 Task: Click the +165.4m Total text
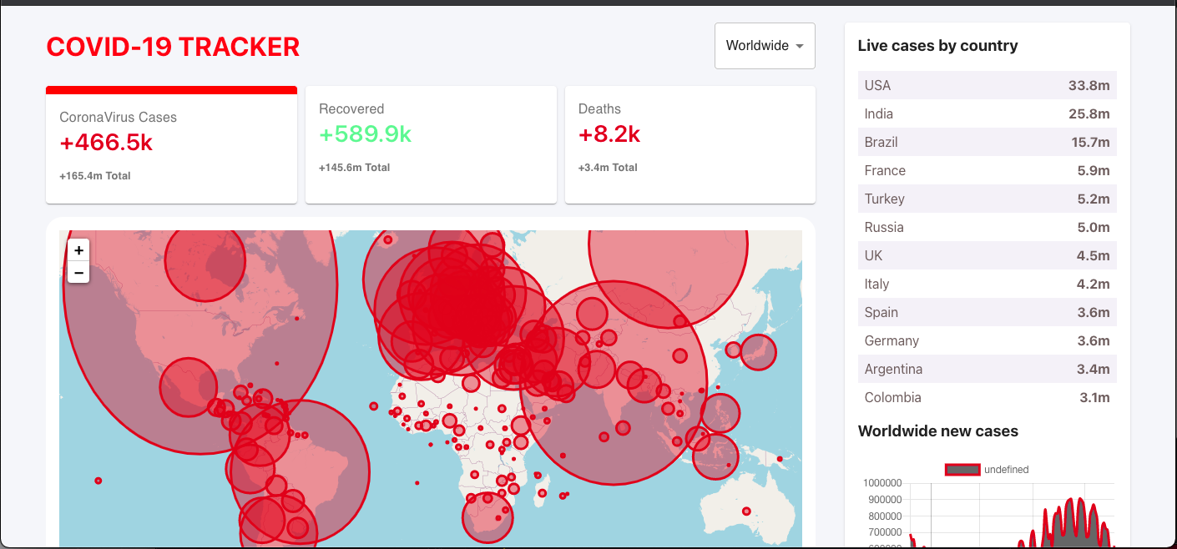(x=95, y=176)
